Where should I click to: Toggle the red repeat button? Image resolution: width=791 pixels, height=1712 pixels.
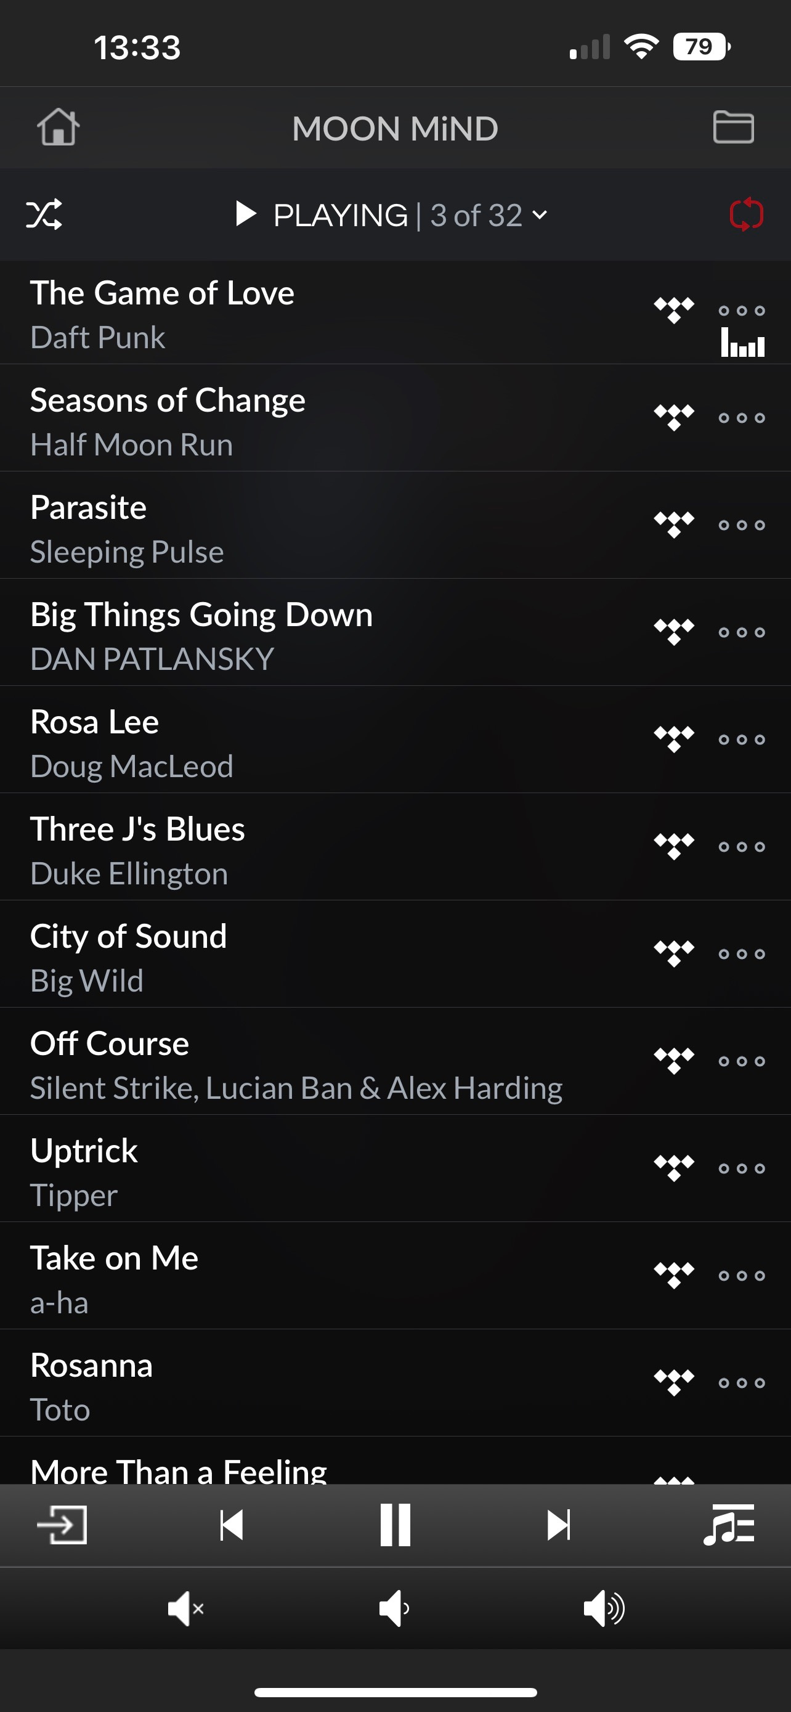pos(747,214)
